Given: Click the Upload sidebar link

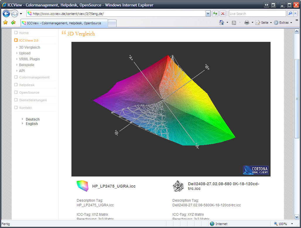Looking at the screenshot, I should point(25,53).
